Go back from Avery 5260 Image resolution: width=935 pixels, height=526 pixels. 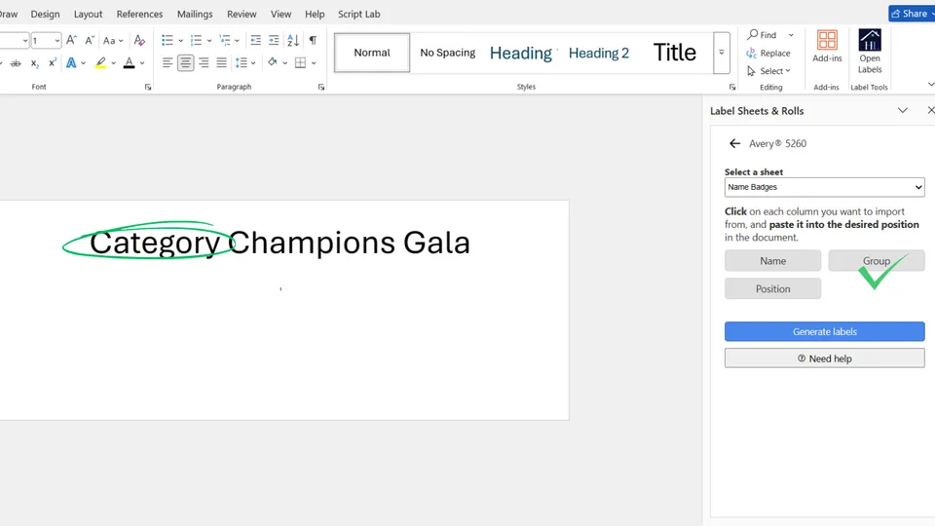click(x=734, y=143)
